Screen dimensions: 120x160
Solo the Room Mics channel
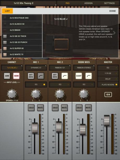tap(79, 108)
